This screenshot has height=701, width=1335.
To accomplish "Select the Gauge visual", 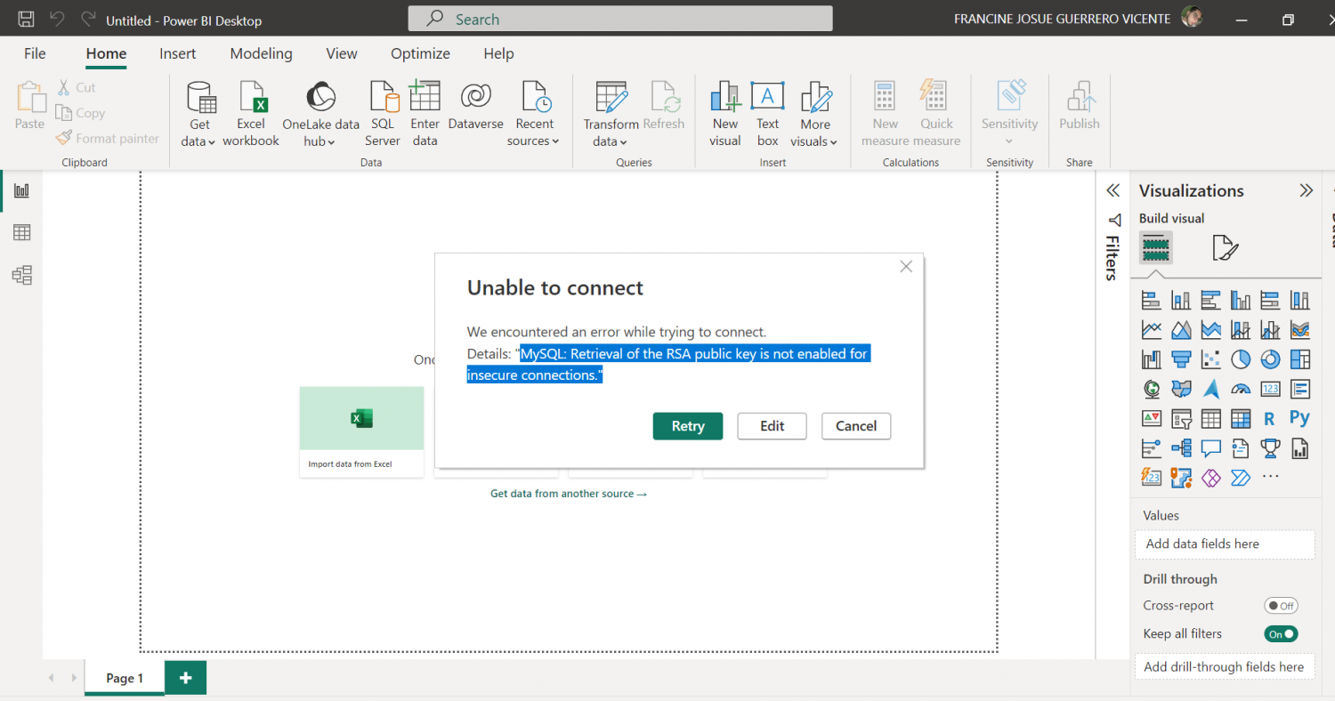I will pyautogui.click(x=1241, y=389).
